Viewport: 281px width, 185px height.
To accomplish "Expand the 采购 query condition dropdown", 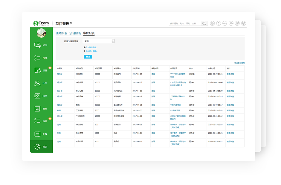I will [113, 41].
